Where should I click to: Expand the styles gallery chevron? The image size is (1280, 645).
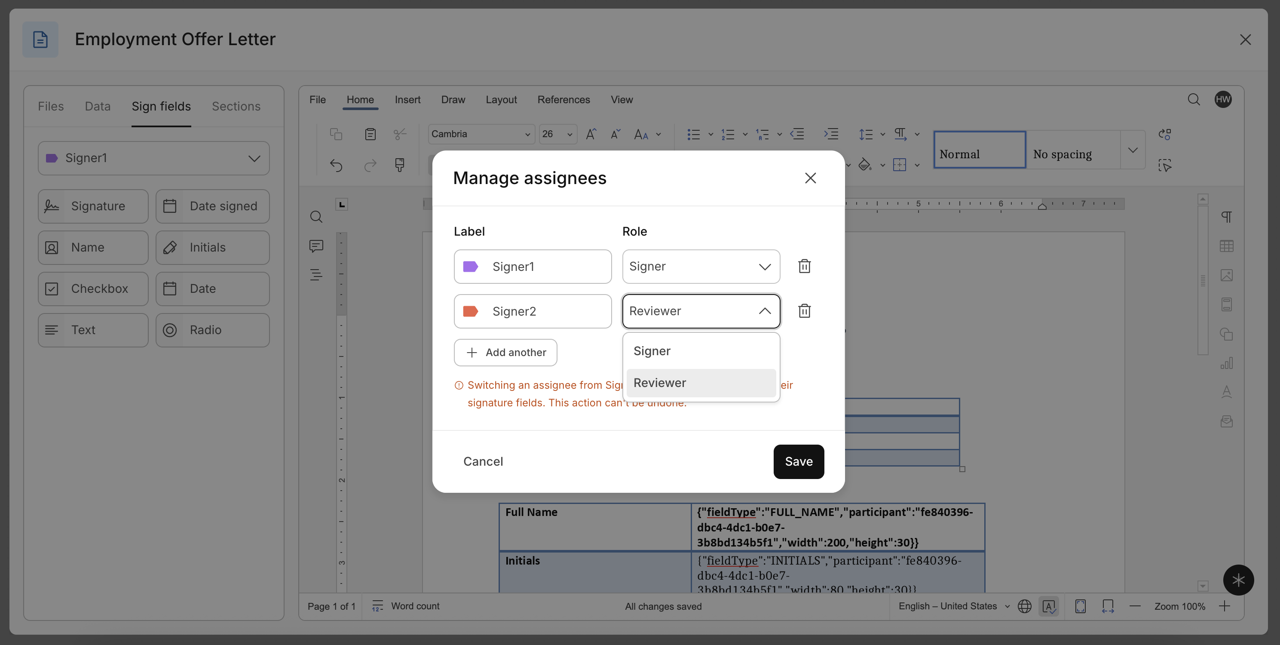click(1133, 150)
